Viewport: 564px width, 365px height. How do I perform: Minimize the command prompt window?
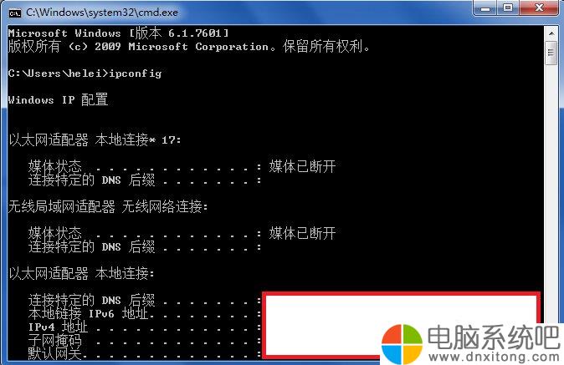(485, 8)
